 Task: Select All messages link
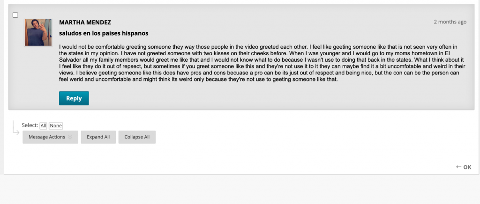(x=43, y=125)
